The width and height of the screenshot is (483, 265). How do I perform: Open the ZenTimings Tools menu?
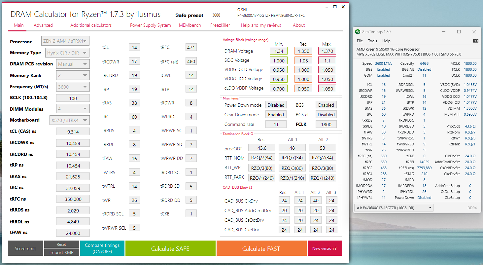pyautogui.click(x=372, y=41)
